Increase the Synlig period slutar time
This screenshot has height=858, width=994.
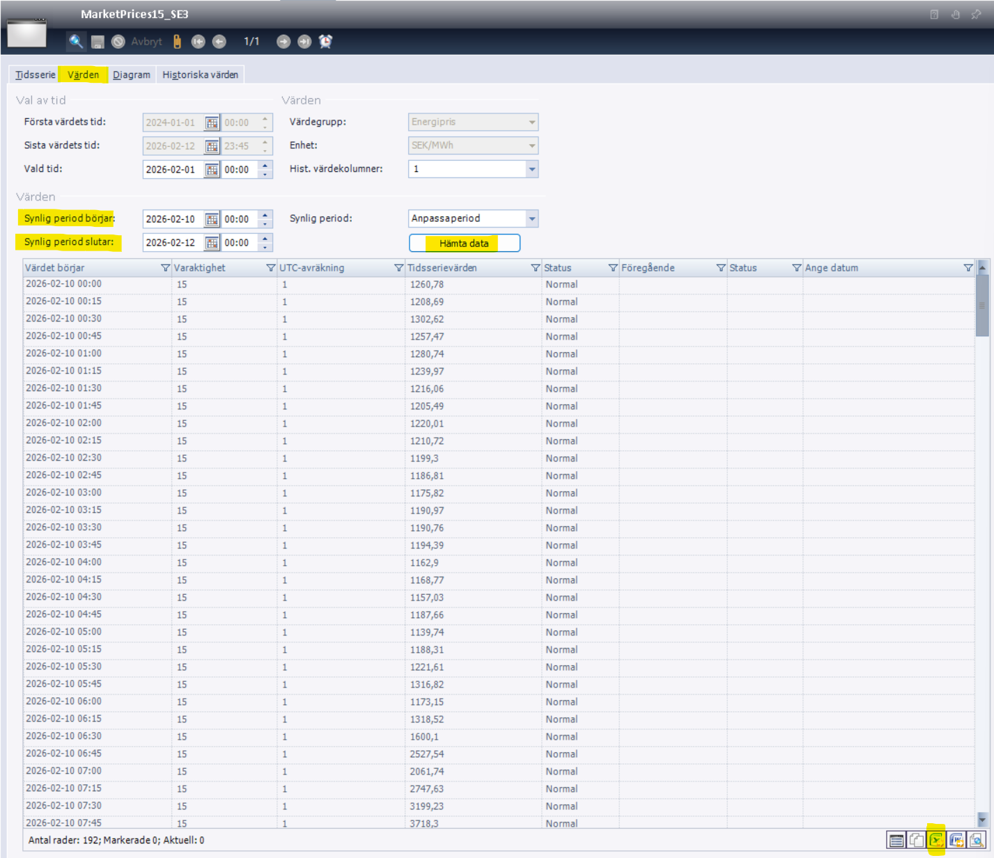coord(265,238)
